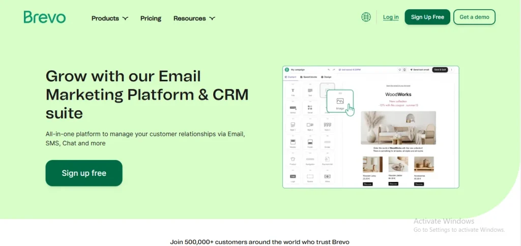Image resolution: width=521 pixels, height=246 pixels.
Task: Open the three-dot menu beside Save & Quit
Action: click(452, 70)
